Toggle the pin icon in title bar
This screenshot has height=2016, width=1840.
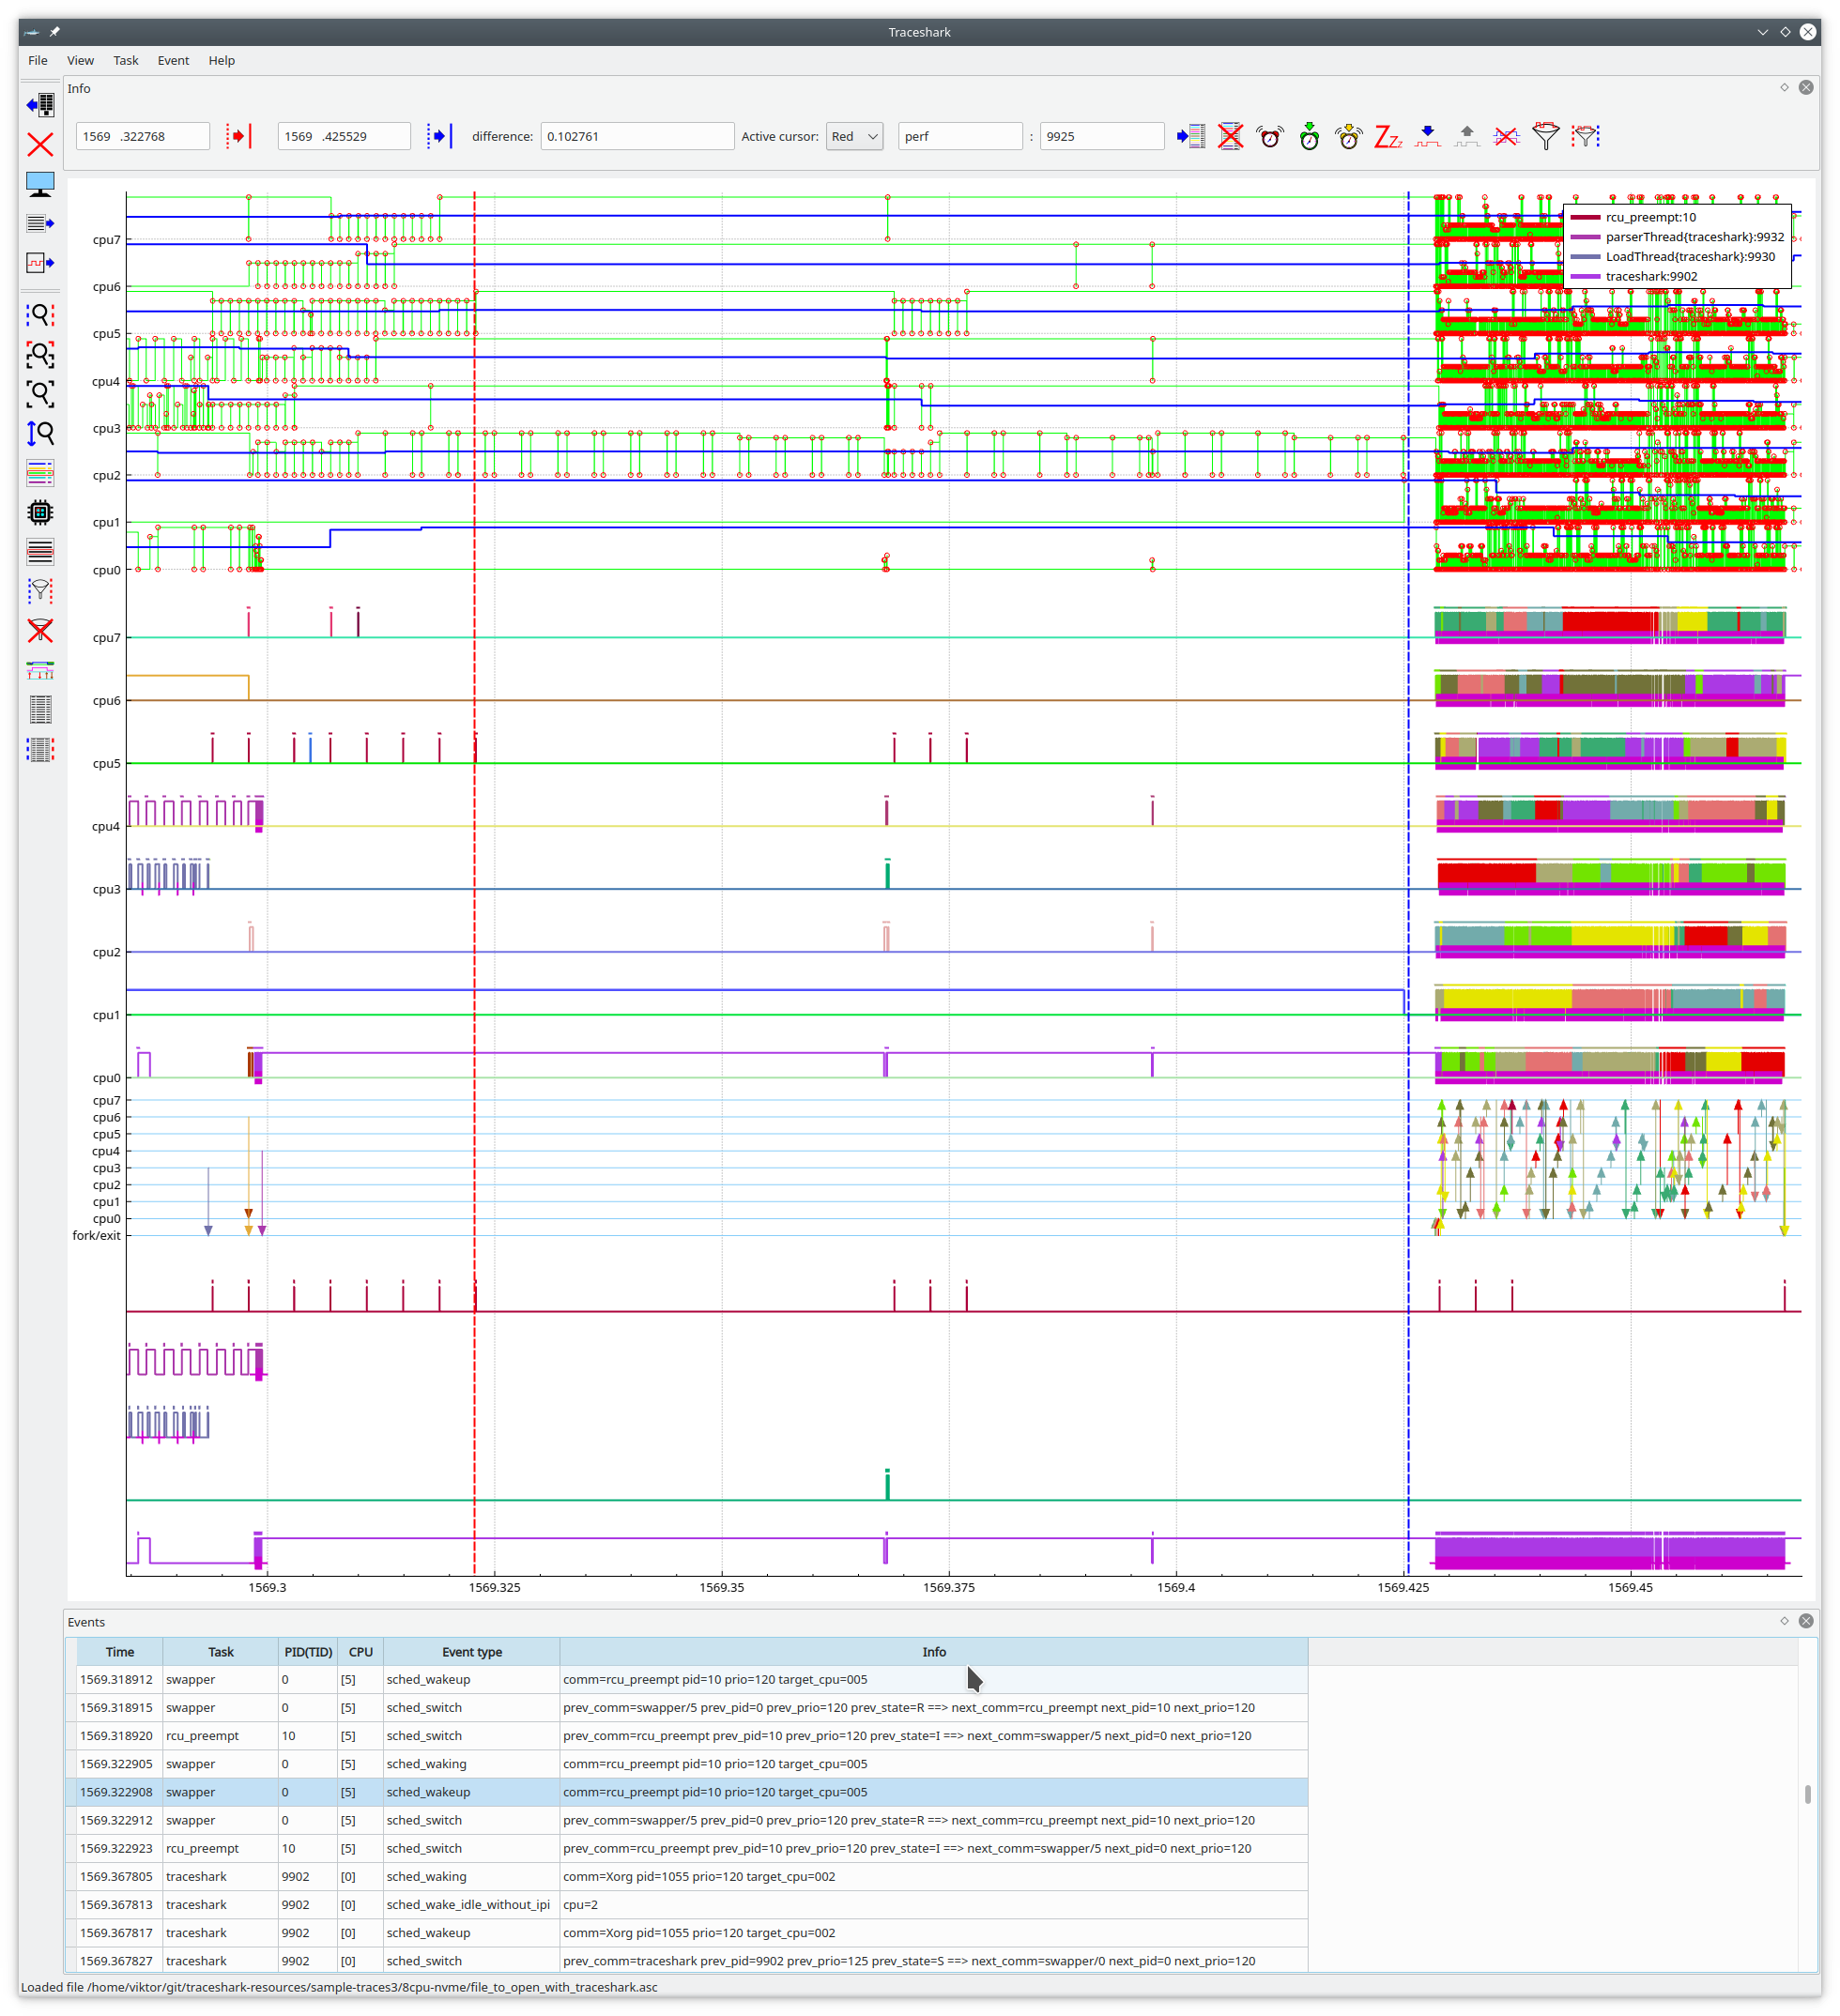pos(55,32)
